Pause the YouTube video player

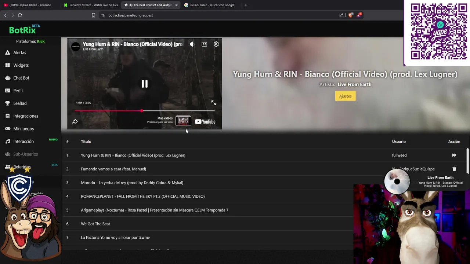(145, 84)
